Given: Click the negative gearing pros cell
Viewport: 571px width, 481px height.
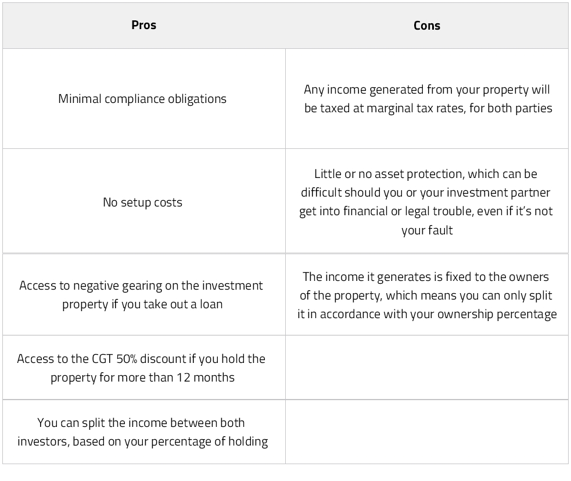Looking at the screenshot, I should [x=144, y=294].
